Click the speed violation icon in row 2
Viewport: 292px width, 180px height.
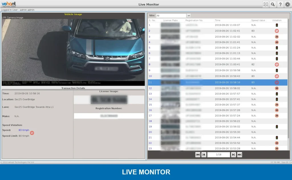277,31
